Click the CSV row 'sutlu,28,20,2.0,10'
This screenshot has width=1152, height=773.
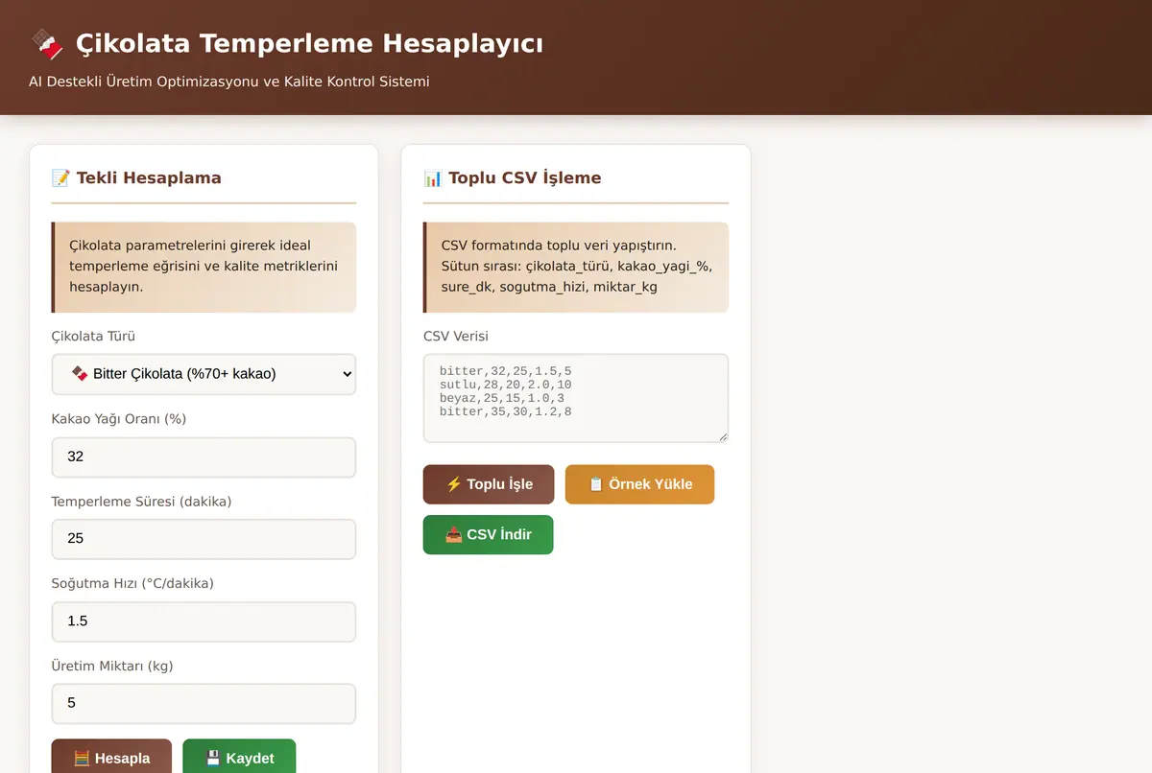pos(506,384)
